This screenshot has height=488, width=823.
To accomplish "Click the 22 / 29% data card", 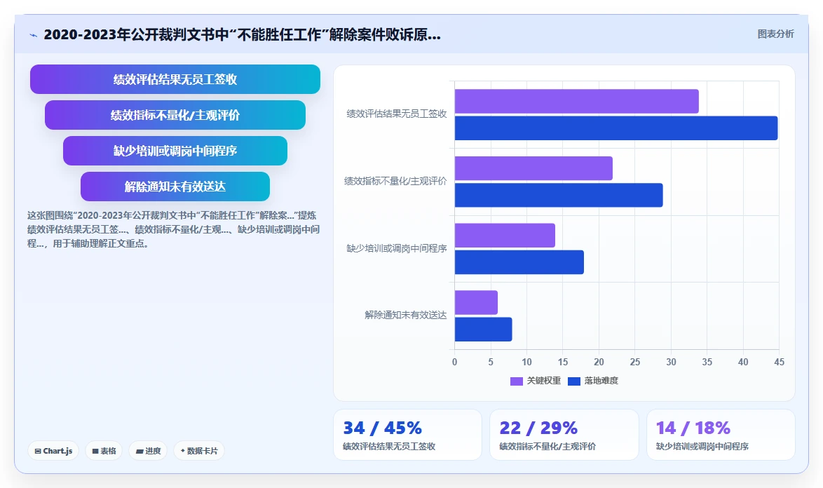I will click(564, 435).
